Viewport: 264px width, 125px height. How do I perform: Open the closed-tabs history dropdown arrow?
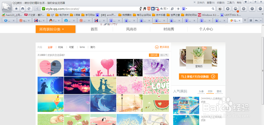(261, 20)
